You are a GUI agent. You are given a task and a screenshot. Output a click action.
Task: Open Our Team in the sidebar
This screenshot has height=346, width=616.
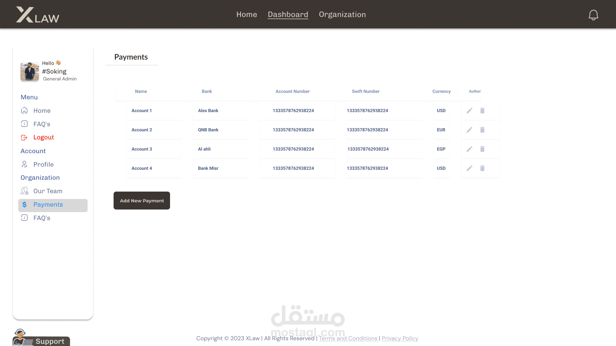point(48,191)
